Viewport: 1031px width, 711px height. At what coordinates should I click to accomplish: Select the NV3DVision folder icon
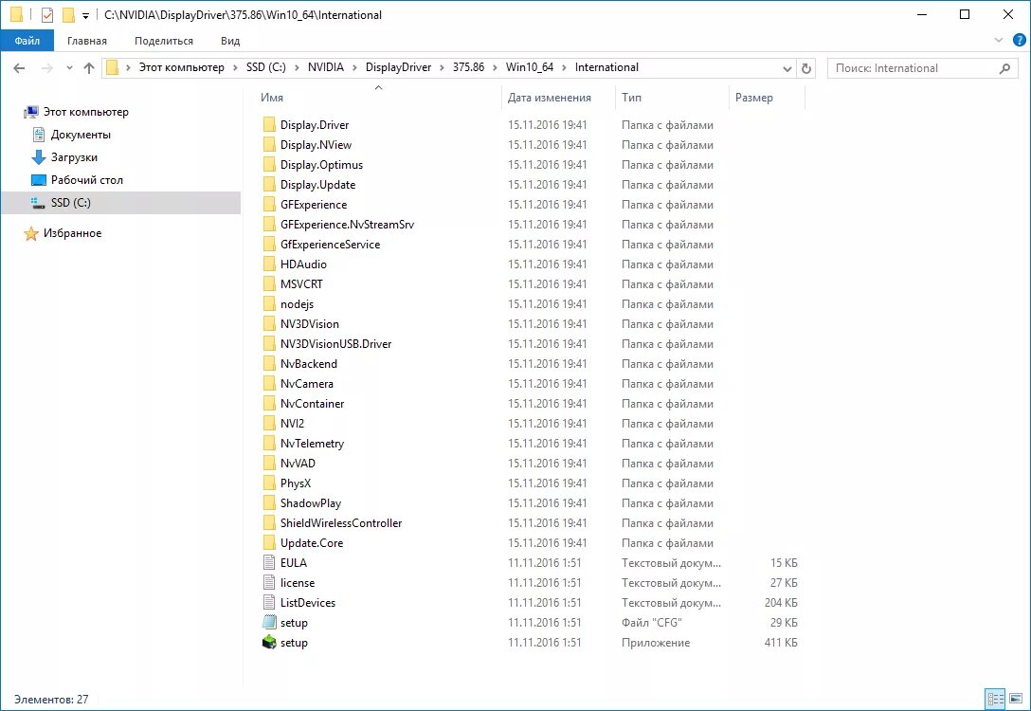pyautogui.click(x=269, y=323)
